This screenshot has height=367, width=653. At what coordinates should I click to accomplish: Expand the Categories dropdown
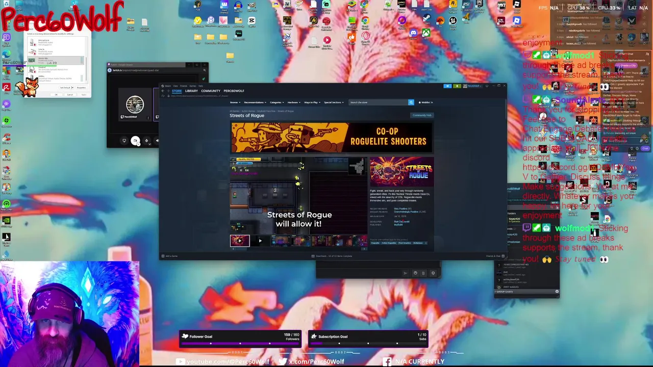[277, 102]
